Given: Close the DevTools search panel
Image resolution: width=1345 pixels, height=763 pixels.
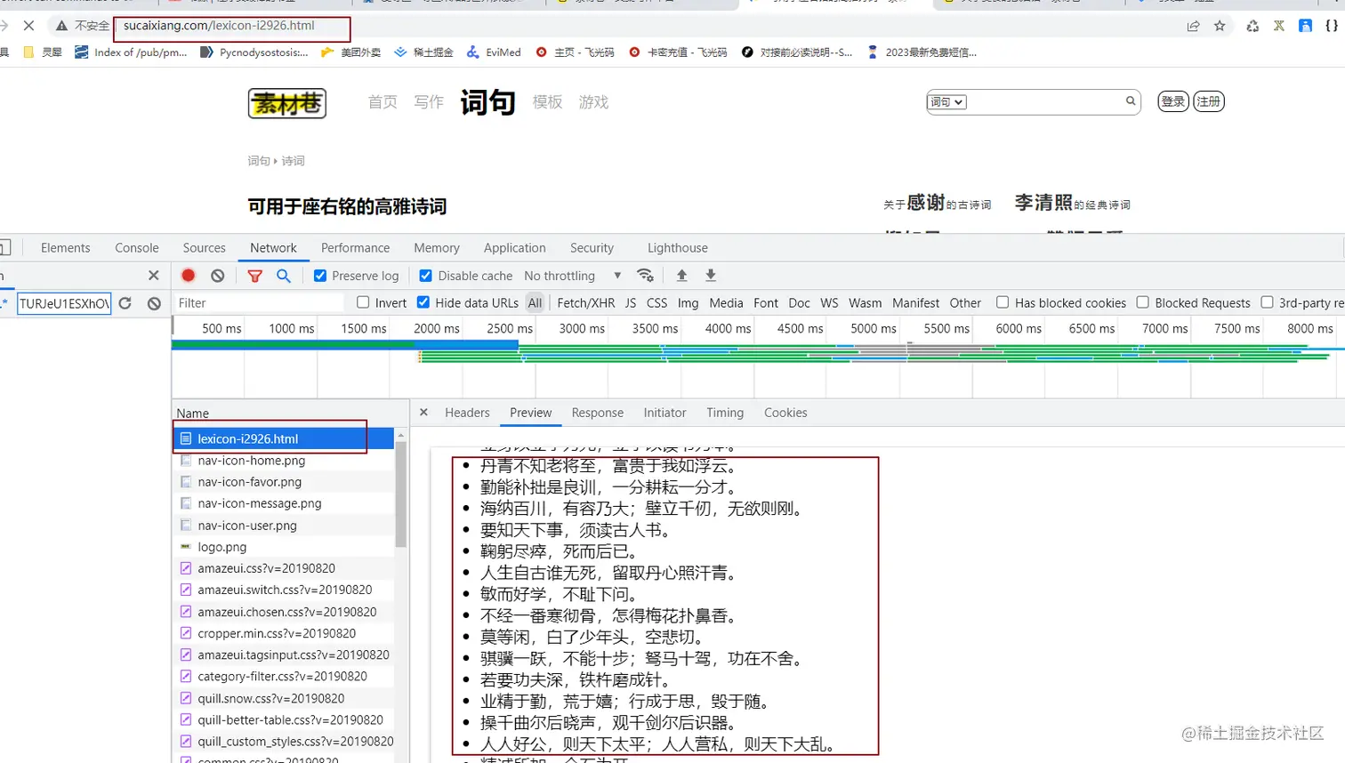Looking at the screenshot, I should click(x=153, y=276).
